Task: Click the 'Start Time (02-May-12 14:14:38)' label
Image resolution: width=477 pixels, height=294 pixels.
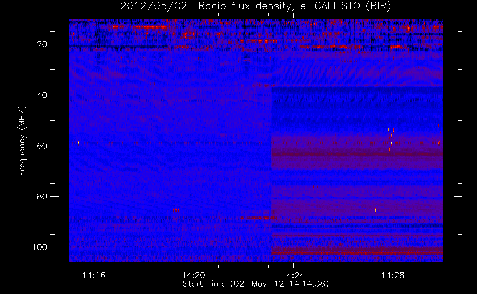Action: (256, 284)
